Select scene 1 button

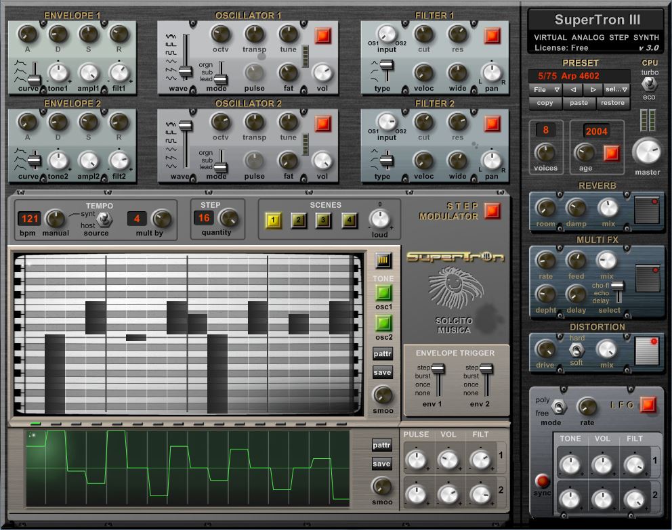pos(274,221)
